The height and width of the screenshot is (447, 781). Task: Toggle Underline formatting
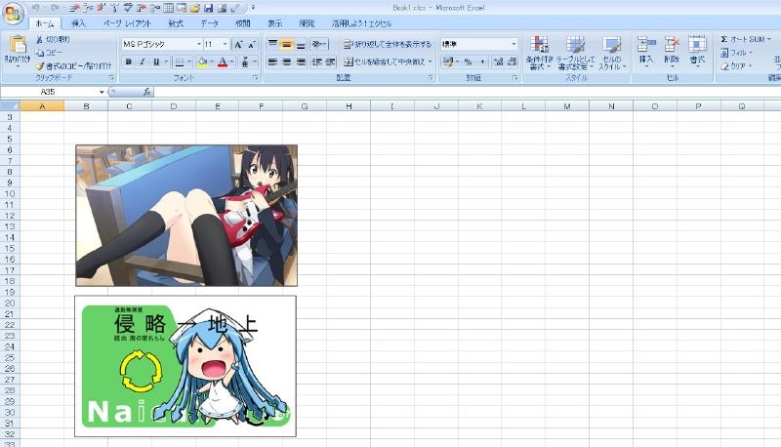pyautogui.click(x=156, y=61)
